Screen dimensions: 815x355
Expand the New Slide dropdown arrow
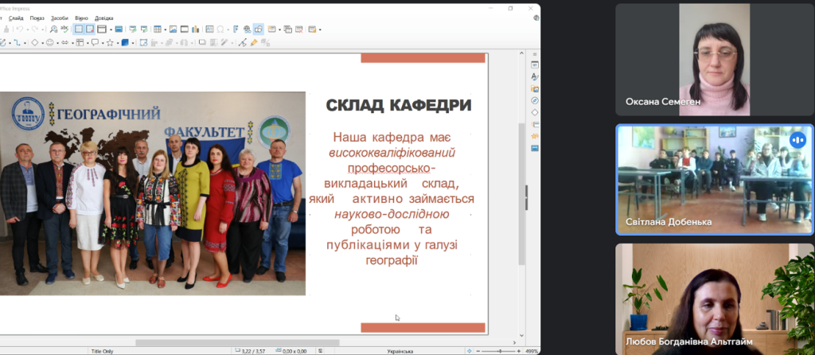(279, 29)
